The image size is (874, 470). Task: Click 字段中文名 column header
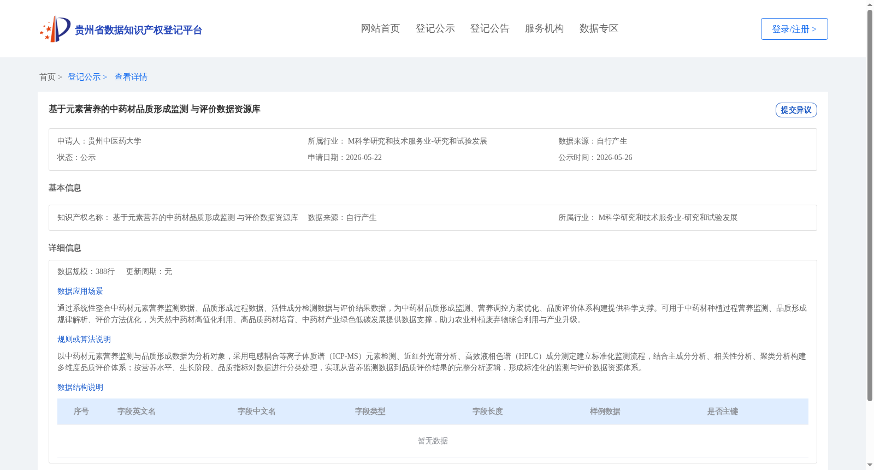(x=257, y=412)
